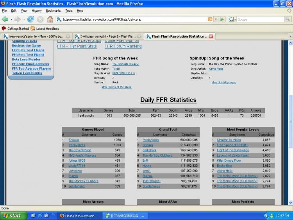Open Alpha Helix song link
The height and width of the screenshot is (220, 293).
click(x=225, y=171)
